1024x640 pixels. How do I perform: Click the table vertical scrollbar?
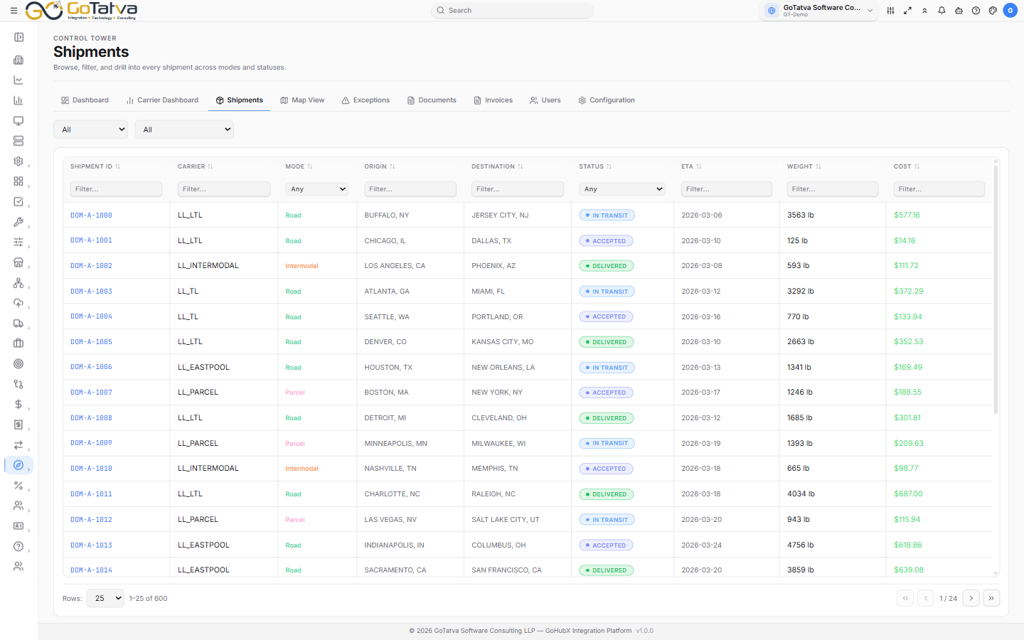[996, 289]
